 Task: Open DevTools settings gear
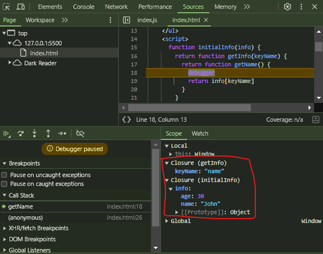pos(287,7)
